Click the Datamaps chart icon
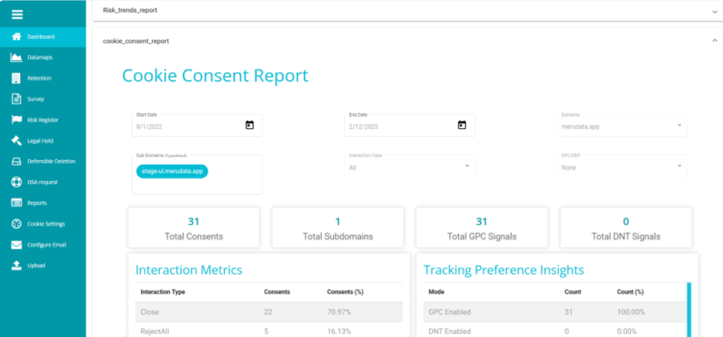723x337 pixels. click(17, 57)
